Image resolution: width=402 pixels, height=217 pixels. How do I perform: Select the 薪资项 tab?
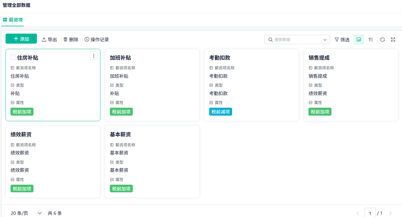coord(13,20)
